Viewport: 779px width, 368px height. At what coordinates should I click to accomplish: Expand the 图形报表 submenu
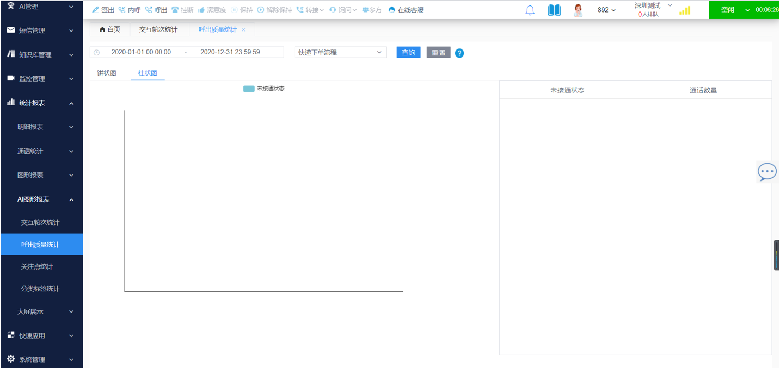41,175
